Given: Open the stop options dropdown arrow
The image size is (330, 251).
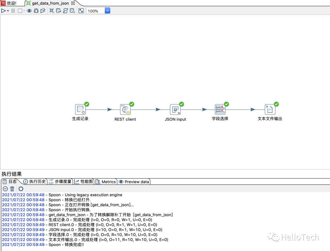Looking at the screenshot, I should tap(24, 11).
